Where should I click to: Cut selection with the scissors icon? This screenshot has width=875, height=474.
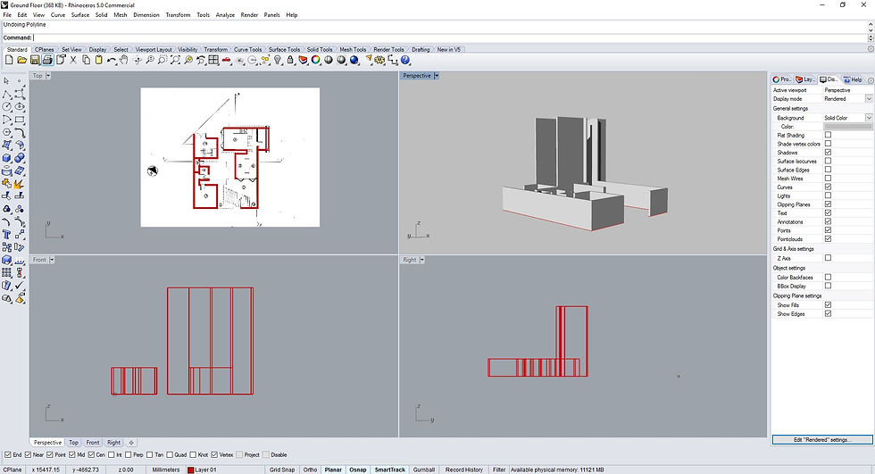[73, 60]
